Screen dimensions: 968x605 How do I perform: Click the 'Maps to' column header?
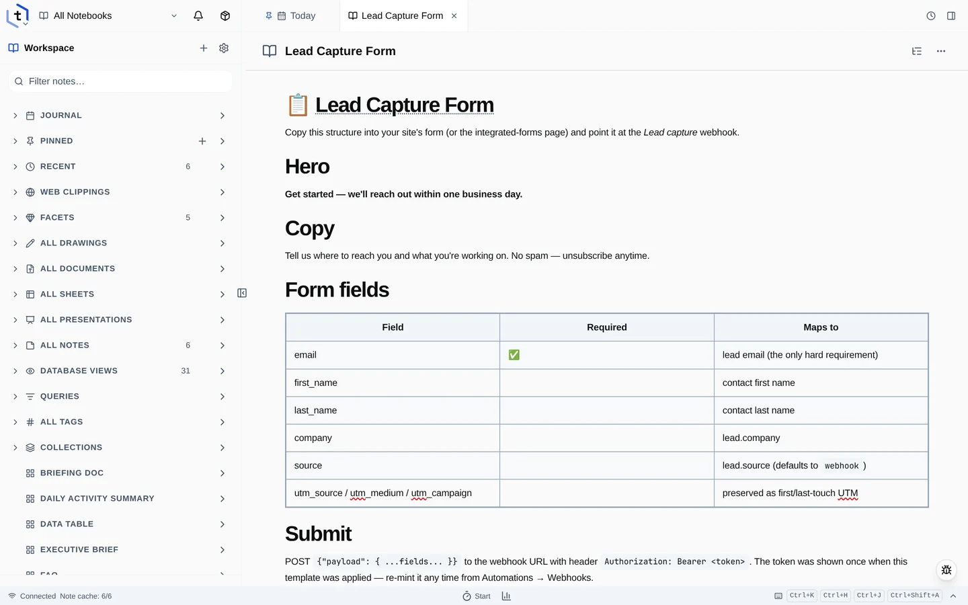[x=821, y=327]
